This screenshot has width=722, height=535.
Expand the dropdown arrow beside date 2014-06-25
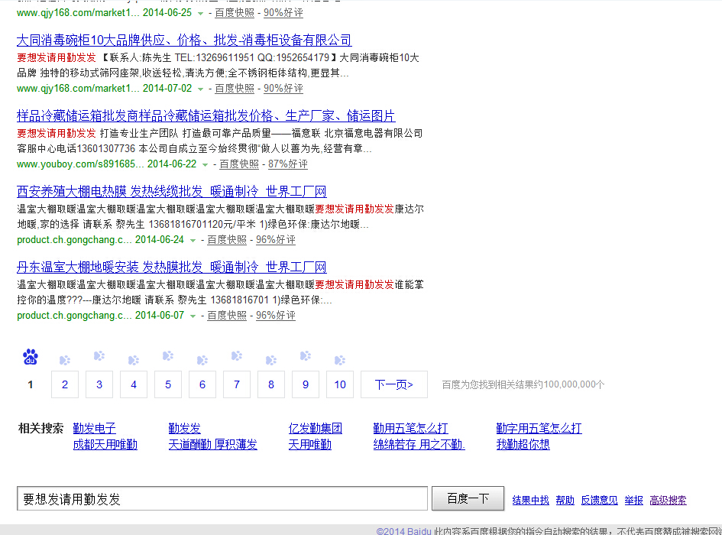click(200, 13)
